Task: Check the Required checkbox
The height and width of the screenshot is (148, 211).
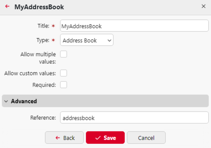Action: pos(63,85)
